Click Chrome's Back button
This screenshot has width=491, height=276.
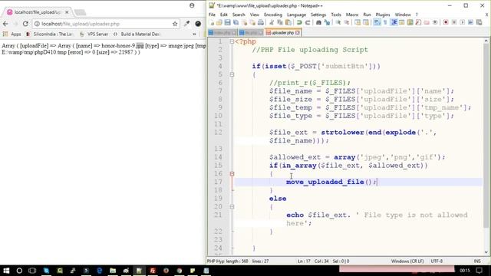point(5,24)
